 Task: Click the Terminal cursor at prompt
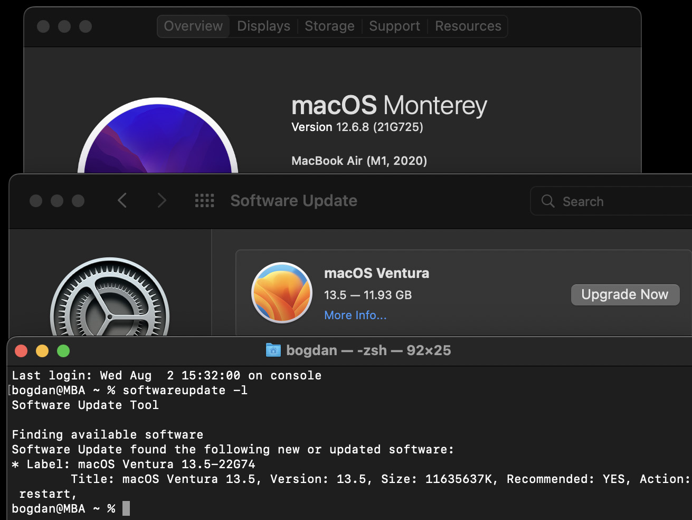pos(126,508)
